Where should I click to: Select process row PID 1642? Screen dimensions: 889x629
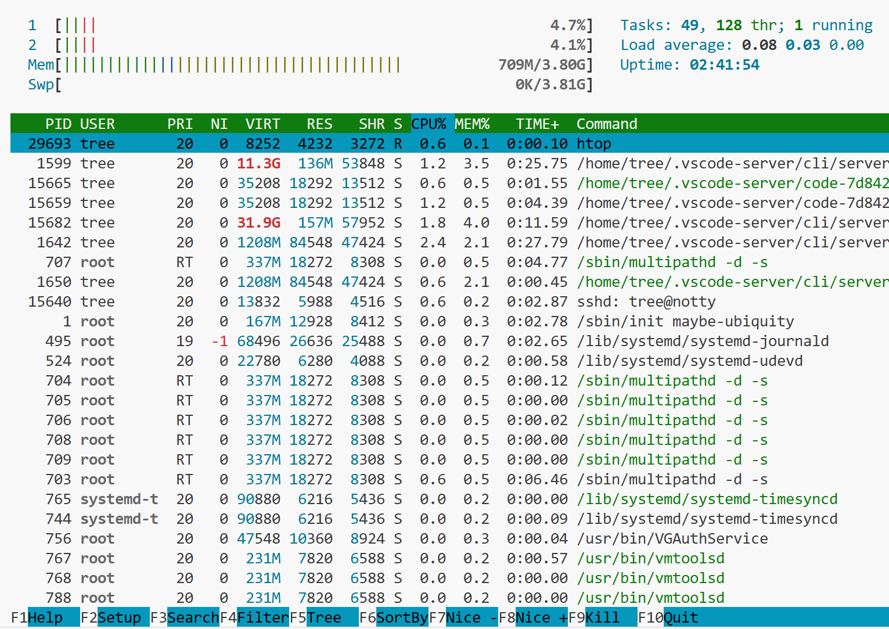(x=449, y=242)
